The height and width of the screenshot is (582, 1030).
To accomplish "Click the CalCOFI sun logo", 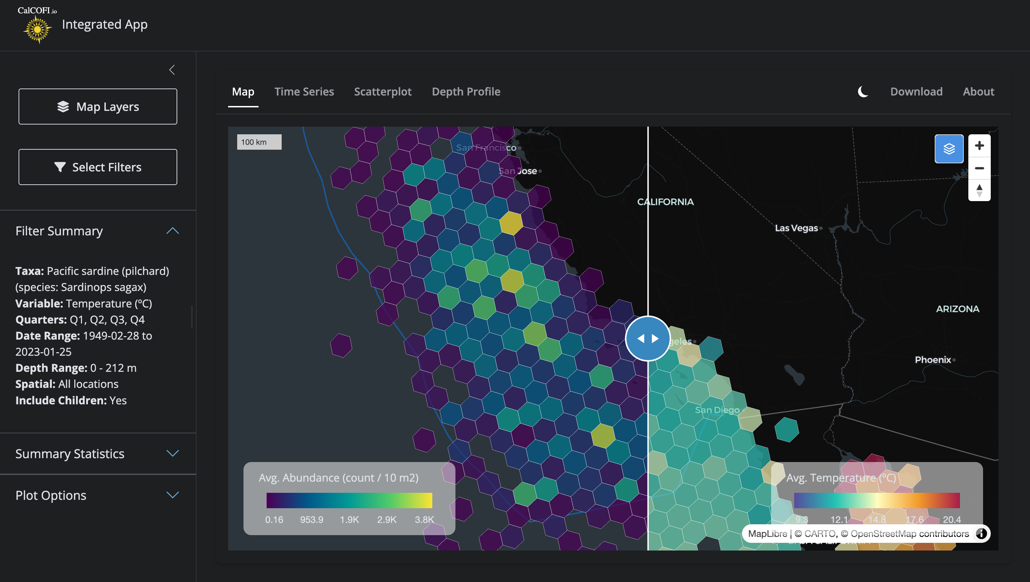I will [x=37, y=29].
